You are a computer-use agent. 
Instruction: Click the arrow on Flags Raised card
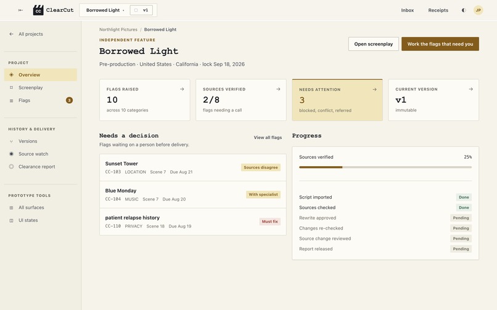pyautogui.click(x=182, y=89)
